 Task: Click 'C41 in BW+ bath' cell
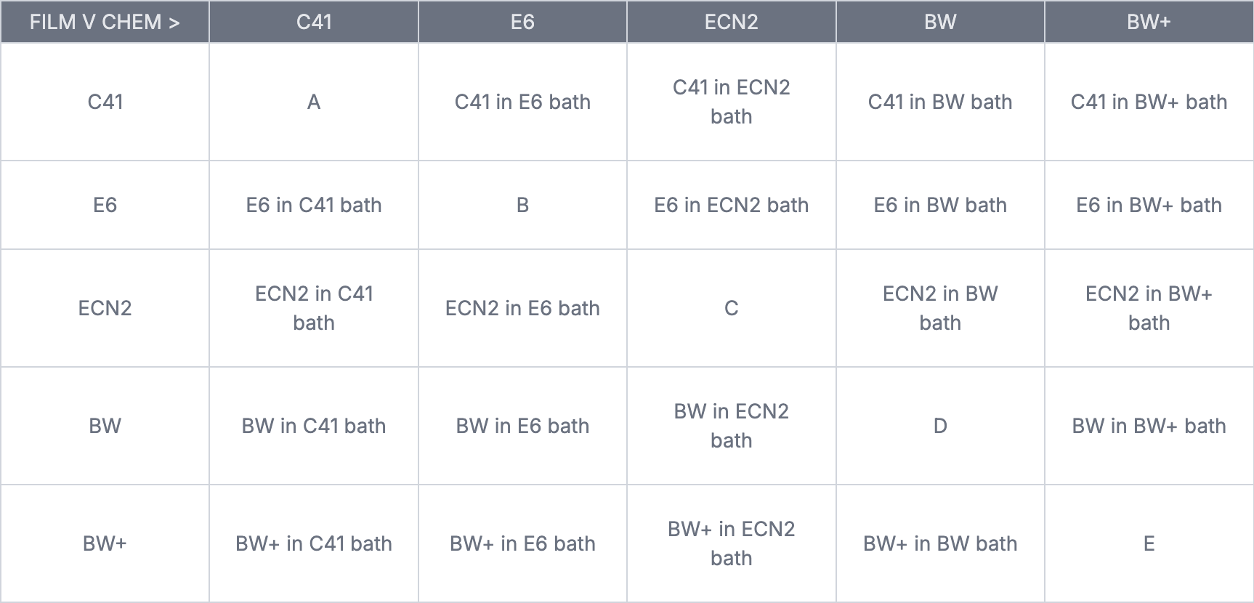click(1149, 102)
